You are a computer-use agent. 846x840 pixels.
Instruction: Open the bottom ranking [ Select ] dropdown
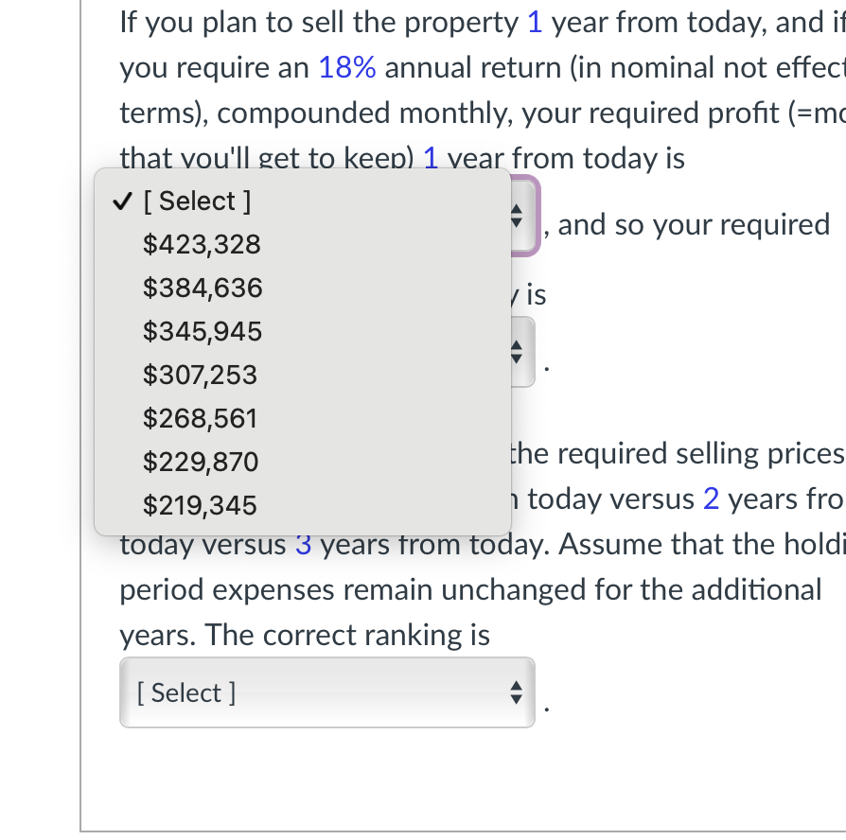click(x=326, y=692)
